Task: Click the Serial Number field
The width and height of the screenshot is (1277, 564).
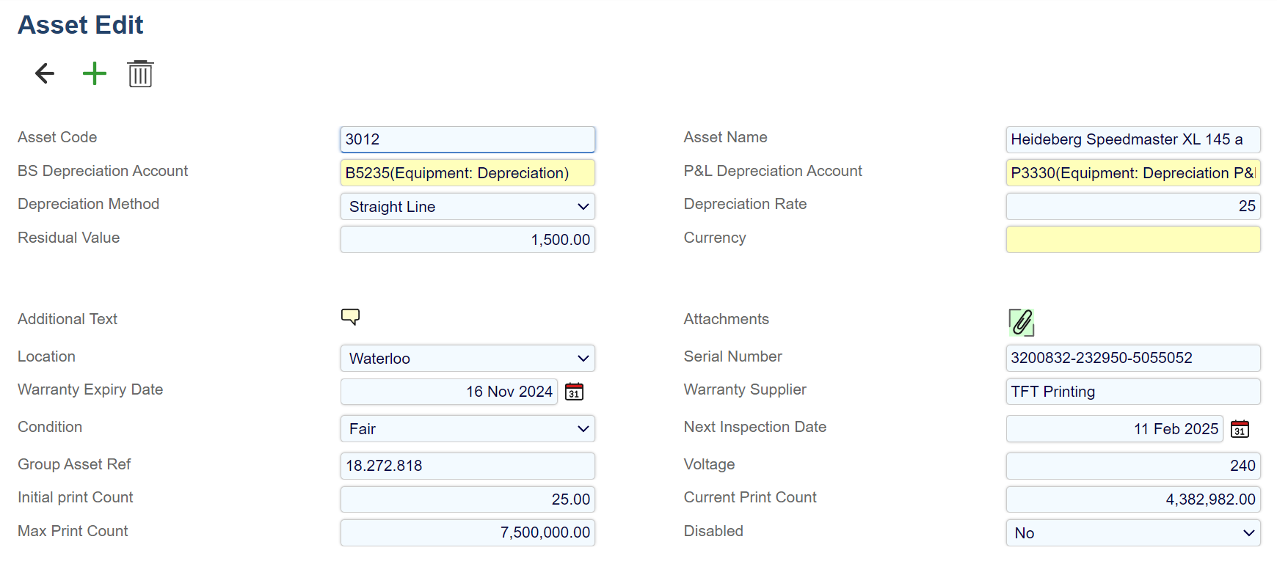Action: 1132,358
